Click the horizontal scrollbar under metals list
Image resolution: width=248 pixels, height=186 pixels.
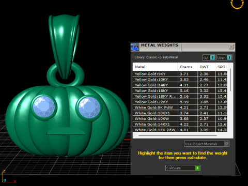pos(178,136)
